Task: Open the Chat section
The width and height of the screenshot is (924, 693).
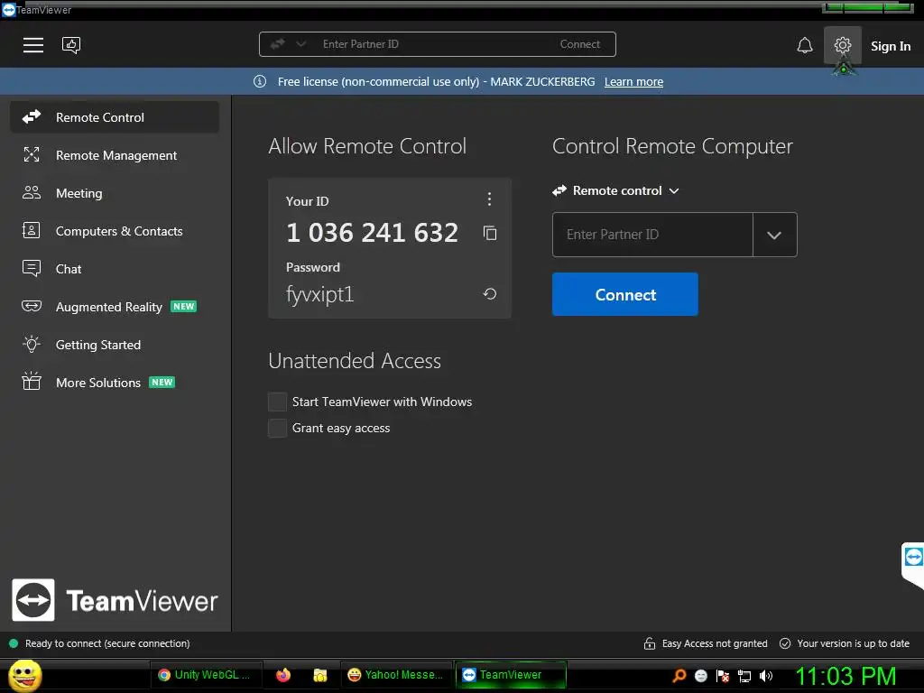Action: click(115, 269)
